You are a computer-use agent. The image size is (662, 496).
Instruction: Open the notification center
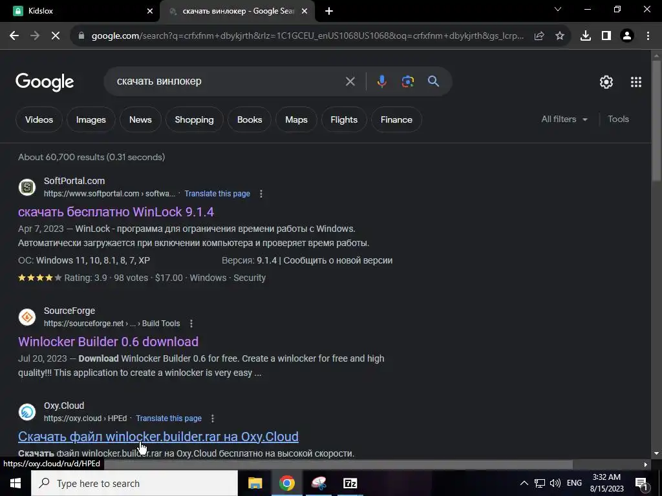coord(642,483)
